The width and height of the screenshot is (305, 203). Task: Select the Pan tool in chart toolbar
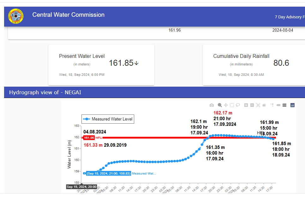click(x=226, y=105)
